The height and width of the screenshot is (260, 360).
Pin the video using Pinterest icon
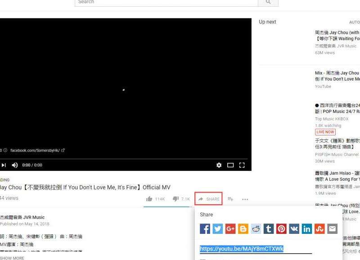tap(281, 229)
